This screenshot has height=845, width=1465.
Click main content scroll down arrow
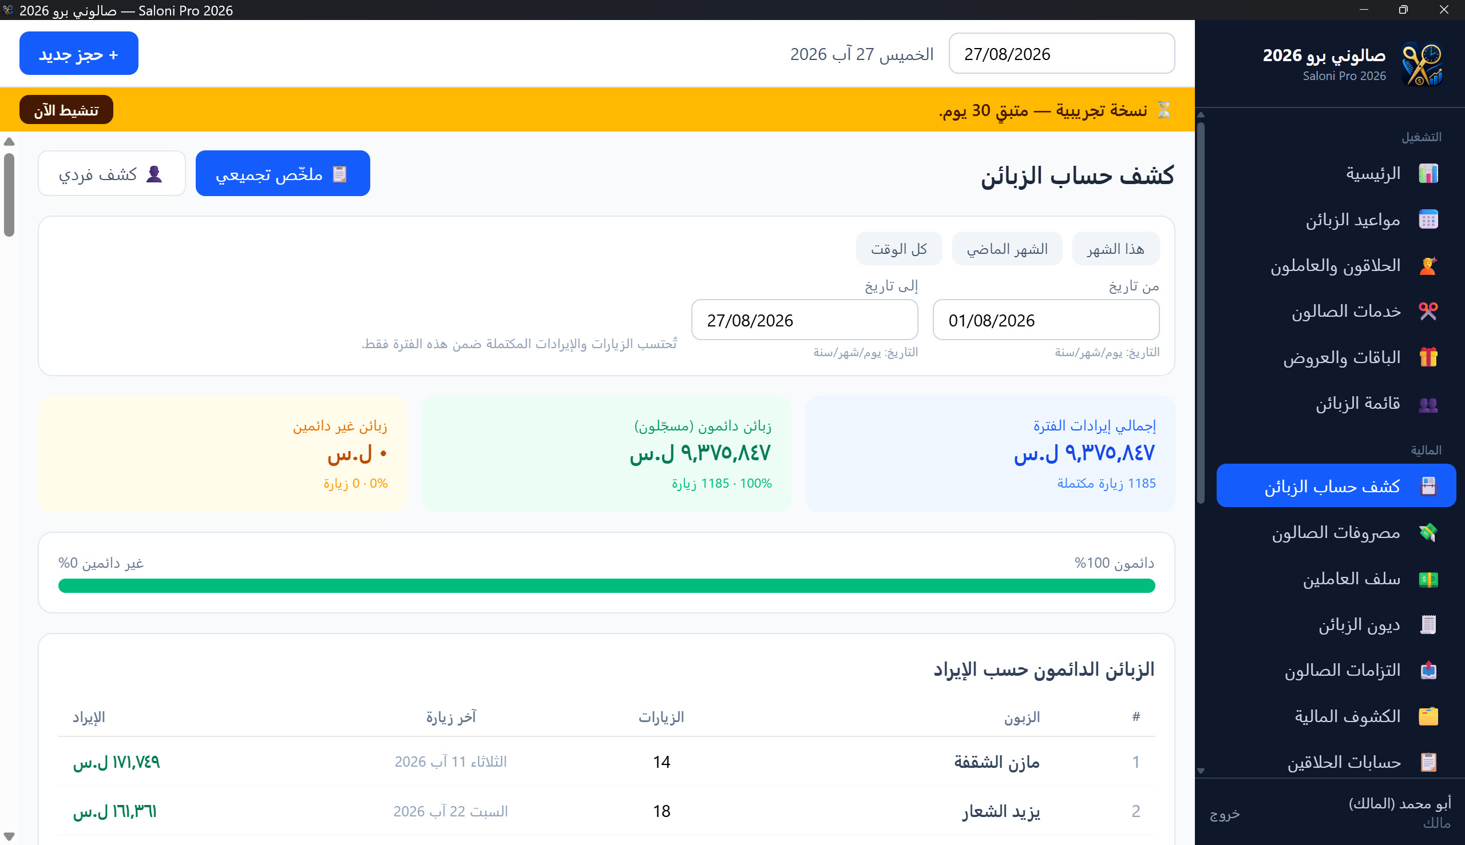9,836
